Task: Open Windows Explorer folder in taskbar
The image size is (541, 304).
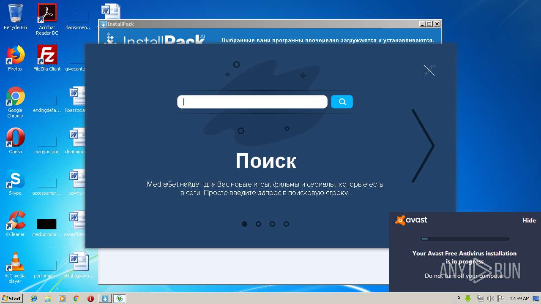Action: [x=48, y=299]
